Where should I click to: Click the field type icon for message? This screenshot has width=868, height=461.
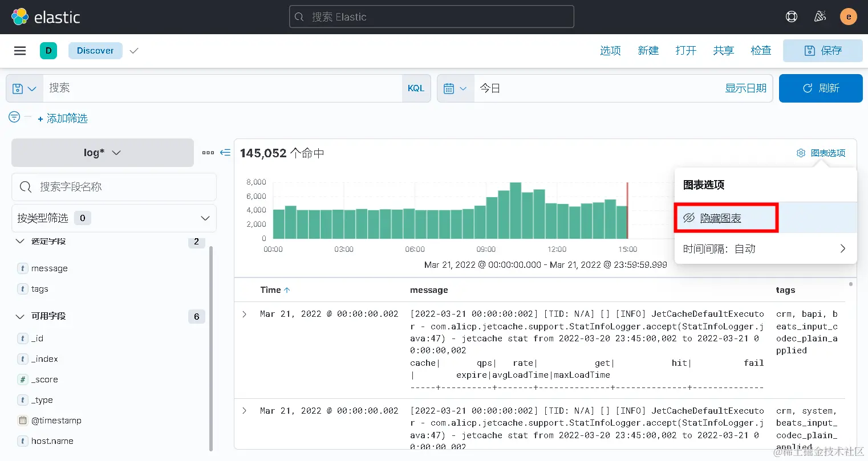pyautogui.click(x=23, y=268)
